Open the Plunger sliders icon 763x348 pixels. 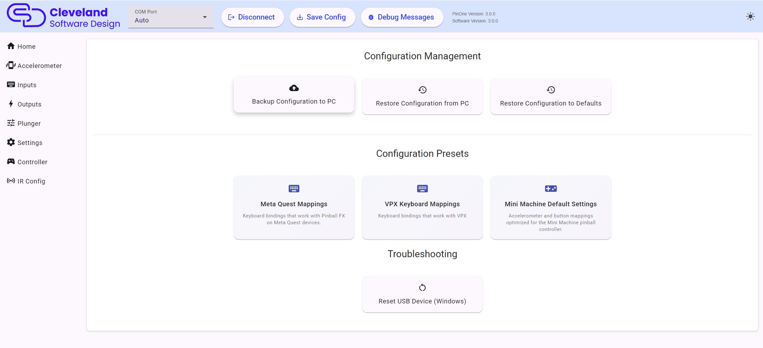[11, 123]
